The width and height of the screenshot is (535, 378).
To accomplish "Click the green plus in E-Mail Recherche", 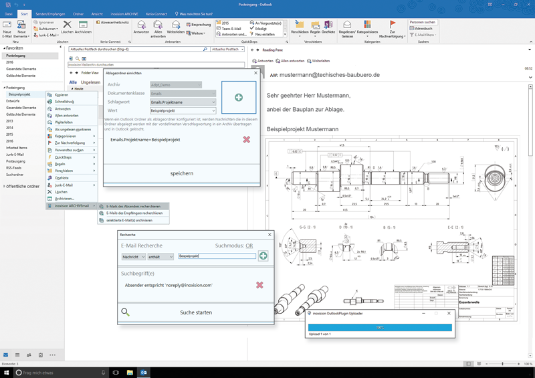I will [263, 256].
